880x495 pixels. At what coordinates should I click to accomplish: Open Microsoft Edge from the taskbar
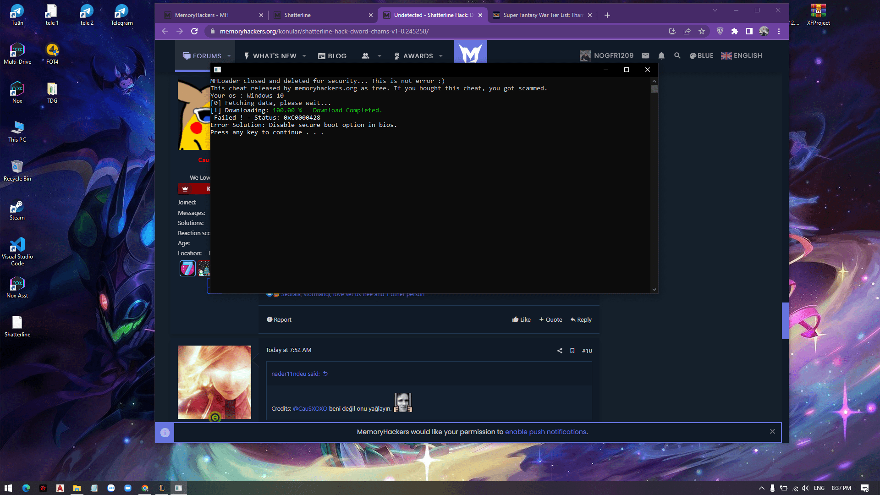(26, 488)
